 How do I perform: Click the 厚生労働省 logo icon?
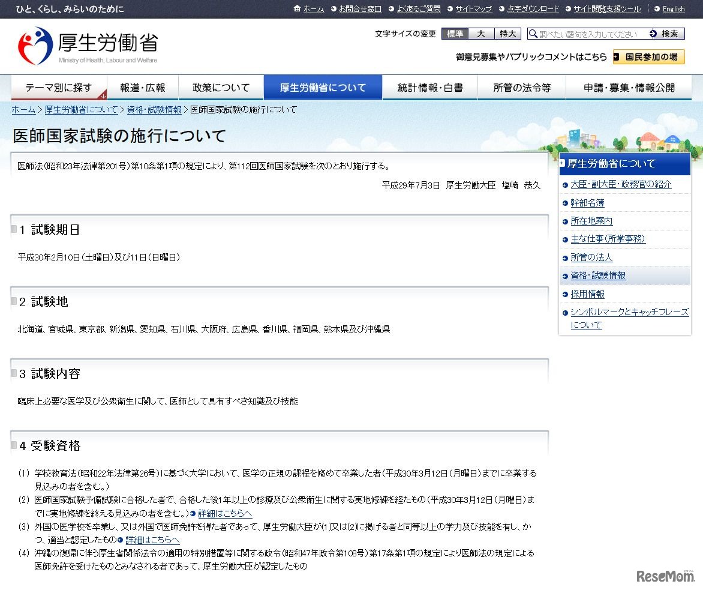(x=34, y=44)
